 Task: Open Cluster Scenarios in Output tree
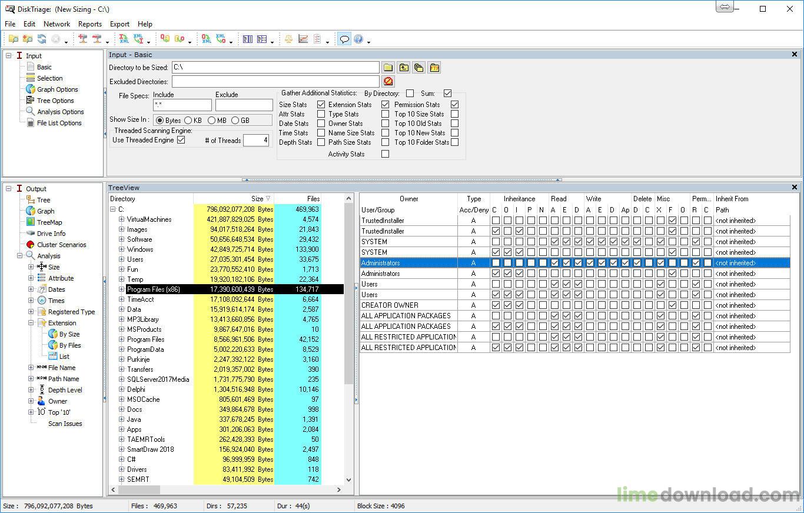click(61, 245)
